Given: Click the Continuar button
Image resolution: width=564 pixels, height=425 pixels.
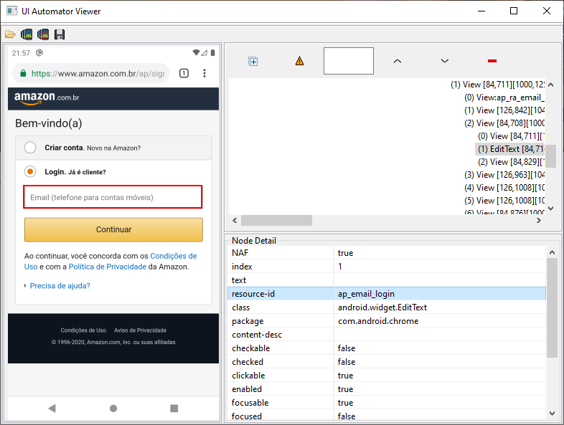Looking at the screenshot, I should pyautogui.click(x=113, y=229).
